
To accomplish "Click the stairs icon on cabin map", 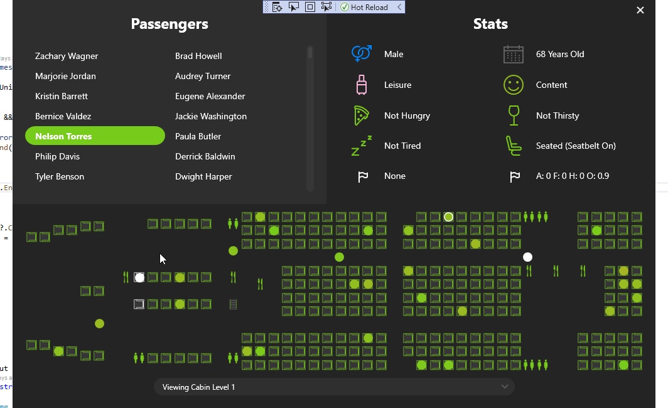I will pos(234,304).
